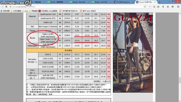
Task: Click the Maserati brand cell
Action: tap(32, 16)
